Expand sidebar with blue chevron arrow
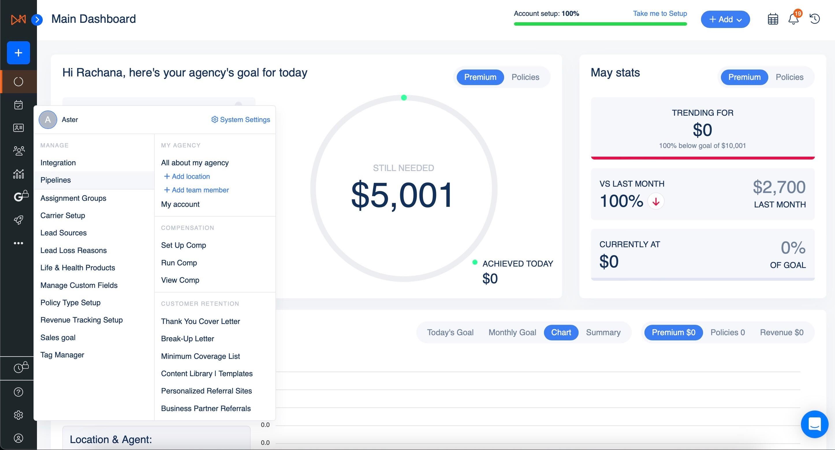Screen dimensions: 835x450 point(37,20)
